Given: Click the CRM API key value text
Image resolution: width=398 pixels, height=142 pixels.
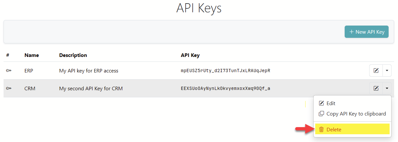Looking at the screenshot, I should (225, 88).
